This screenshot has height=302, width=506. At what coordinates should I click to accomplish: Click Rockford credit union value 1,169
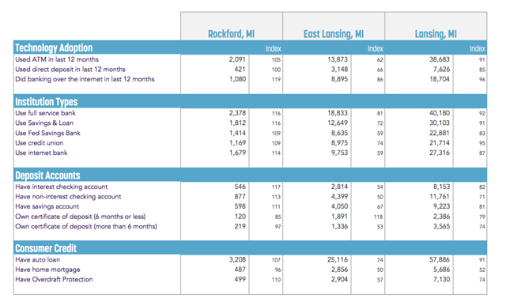(x=237, y=143)
